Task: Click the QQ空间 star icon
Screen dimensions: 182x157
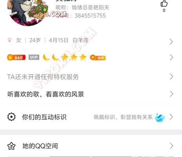Action: [x=11, y=146]
